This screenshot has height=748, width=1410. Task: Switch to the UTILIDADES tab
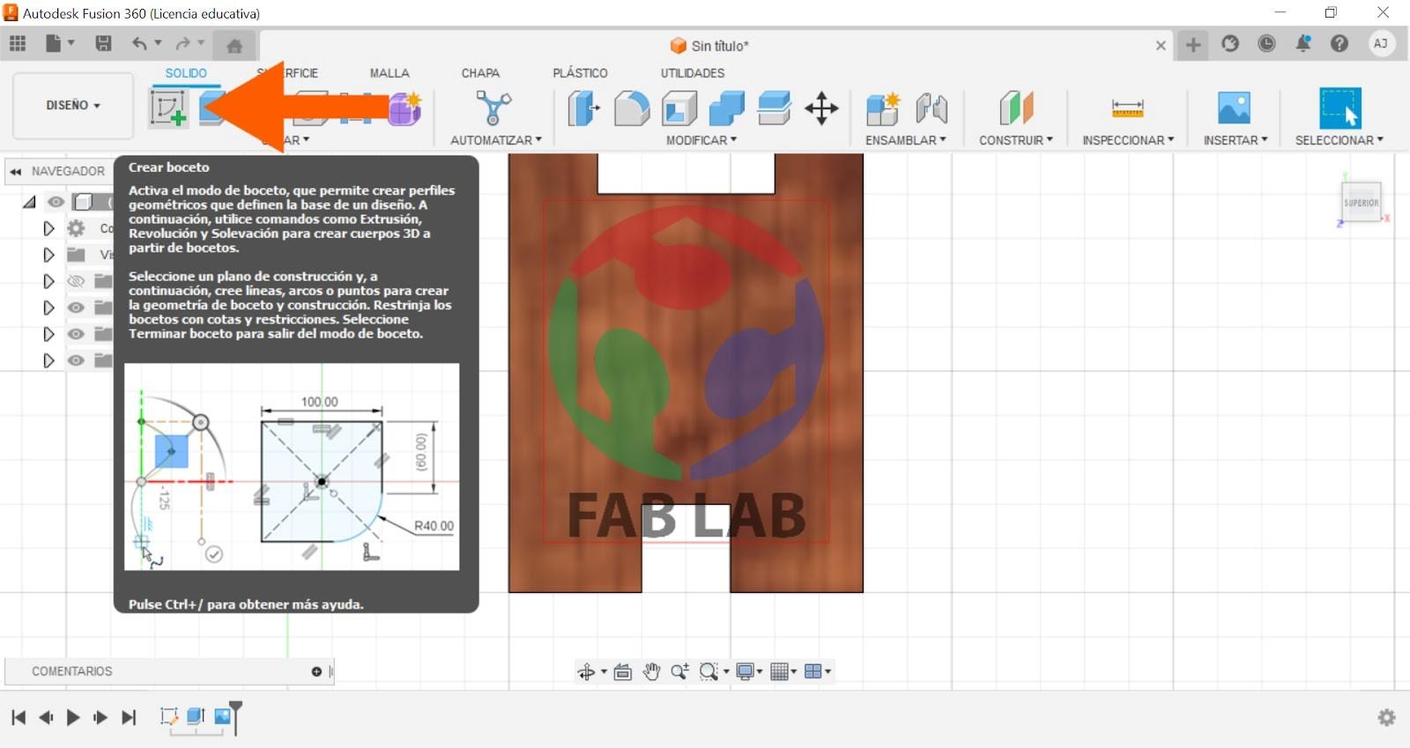point(693,73)
